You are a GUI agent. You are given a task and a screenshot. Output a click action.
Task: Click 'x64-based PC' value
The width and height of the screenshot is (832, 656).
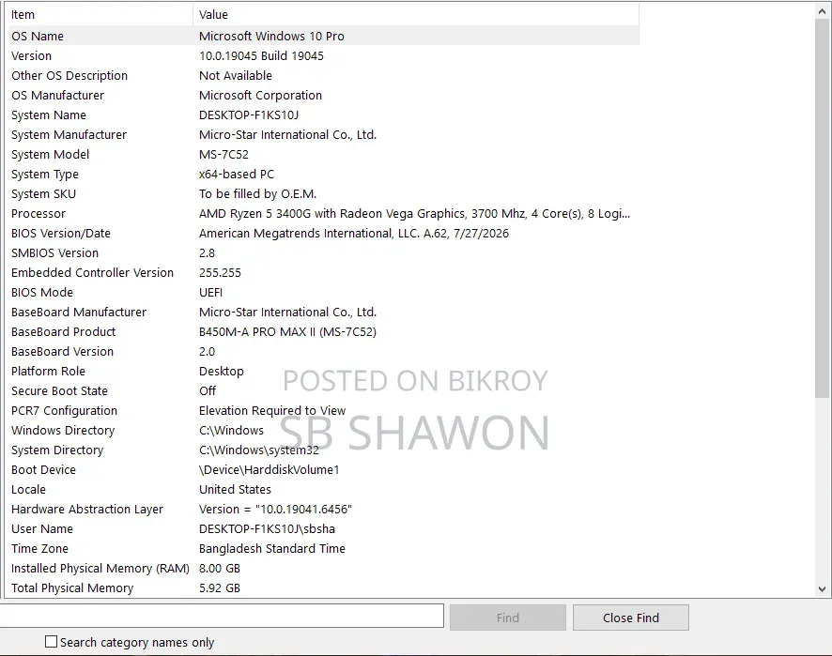[x=237, y=174]
